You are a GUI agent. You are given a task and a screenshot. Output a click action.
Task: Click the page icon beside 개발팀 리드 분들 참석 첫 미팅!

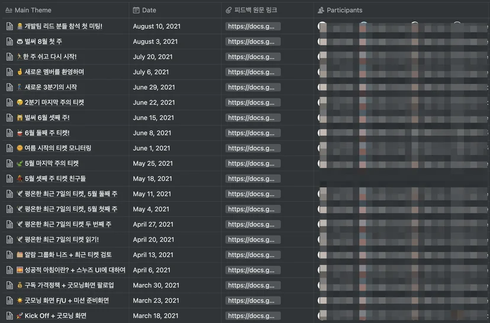(x=9, y=26)
